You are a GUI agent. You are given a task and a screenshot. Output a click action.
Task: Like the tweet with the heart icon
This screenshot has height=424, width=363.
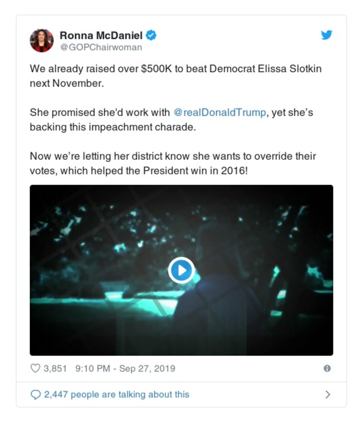(35, 368)
